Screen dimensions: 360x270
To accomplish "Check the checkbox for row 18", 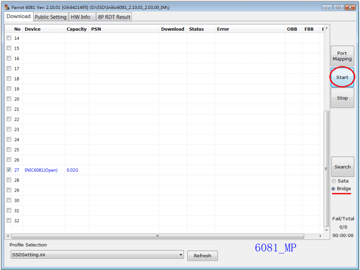I will coord(9,78).
